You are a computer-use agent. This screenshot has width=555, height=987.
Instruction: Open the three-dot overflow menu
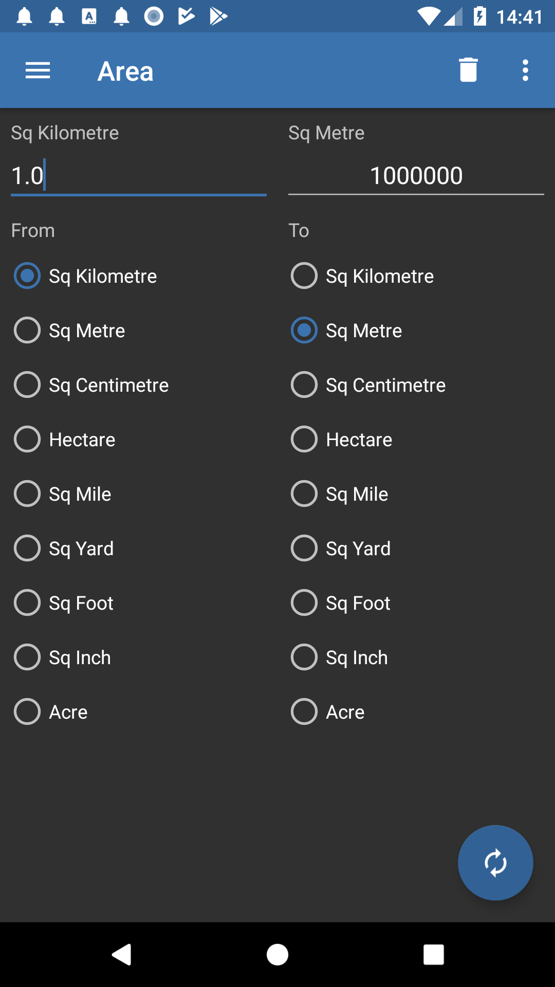click(525, 70)
